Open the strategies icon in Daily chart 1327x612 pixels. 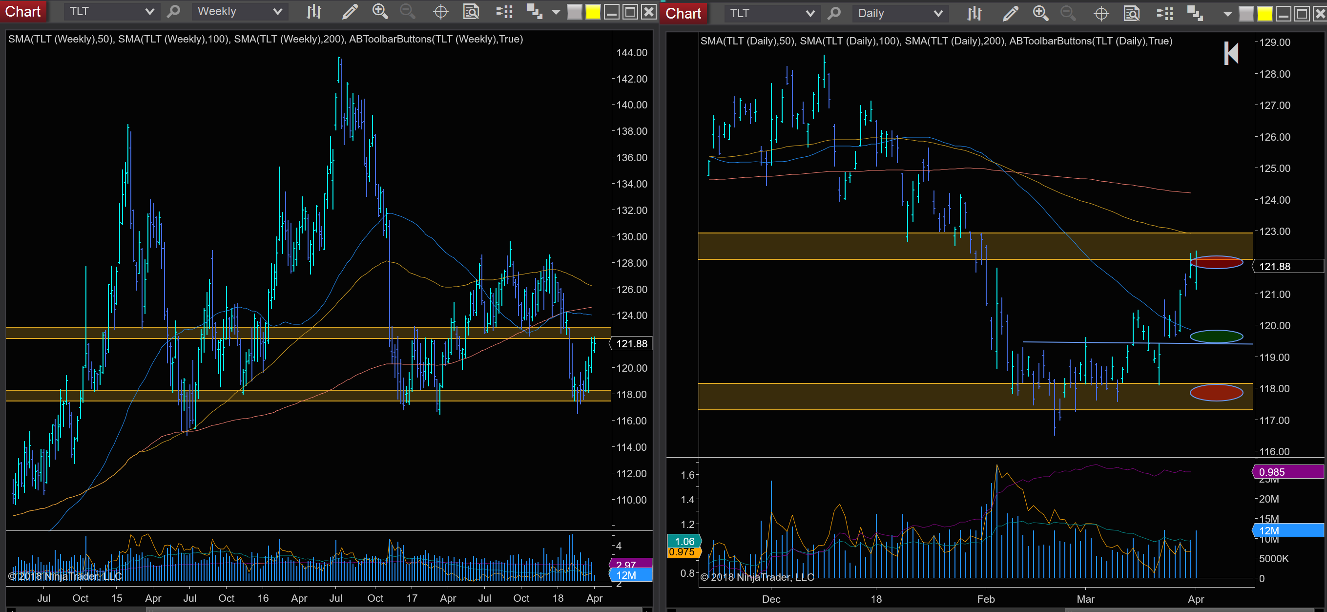pyautogui.click(x=1195, y=13)
